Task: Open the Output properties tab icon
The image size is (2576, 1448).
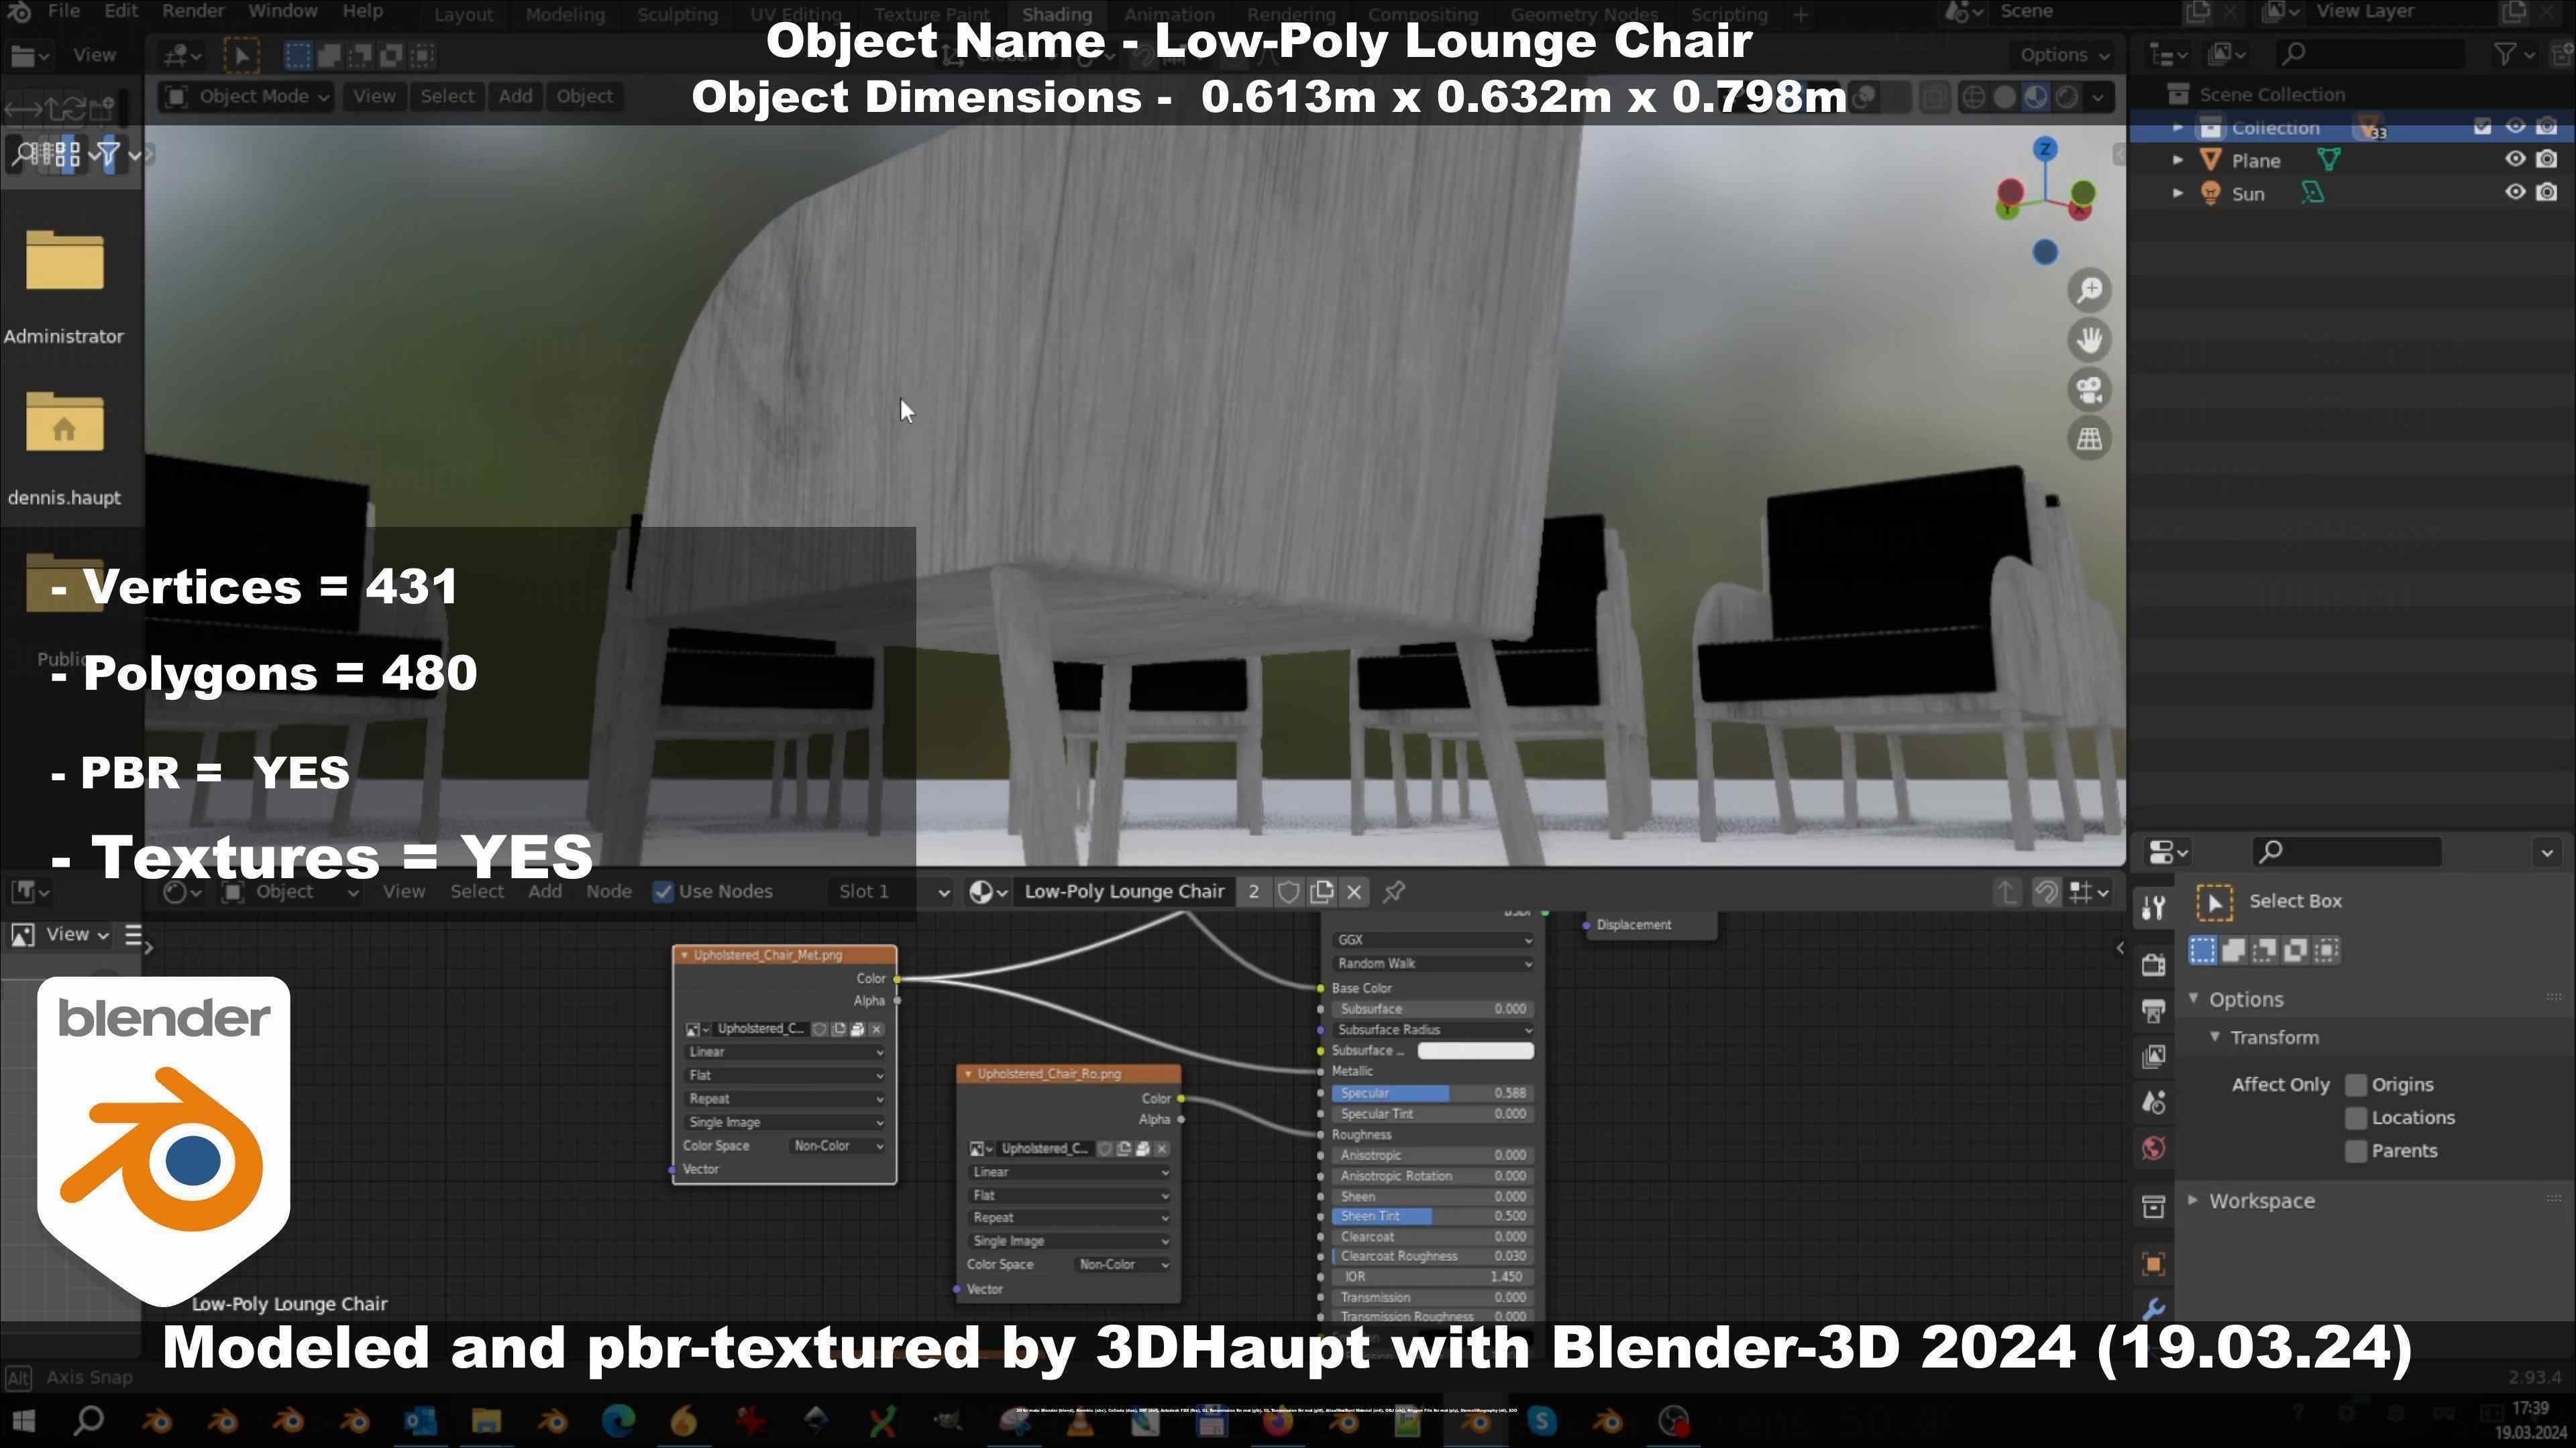Action: (2154, 1012)
